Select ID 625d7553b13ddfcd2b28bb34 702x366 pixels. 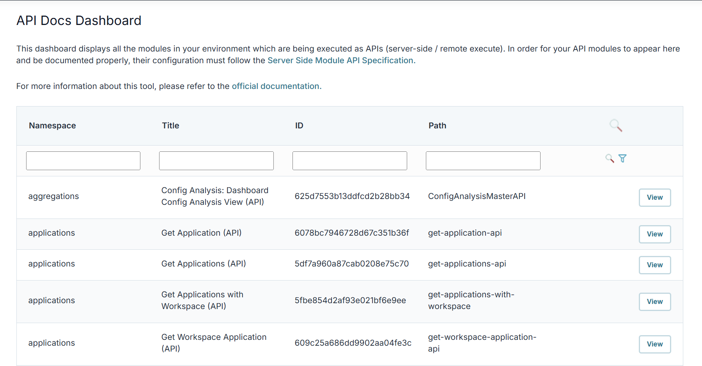(x=352, y=196)
